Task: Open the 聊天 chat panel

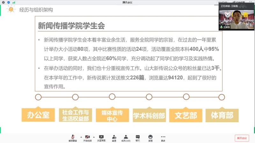Action: point(138,138)
